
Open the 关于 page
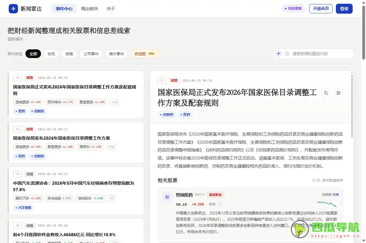pyautogui.click(x=111, y=9)
